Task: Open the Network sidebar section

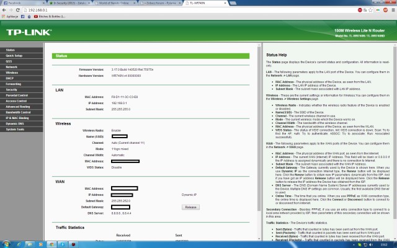Action: (x=22, y=67)
